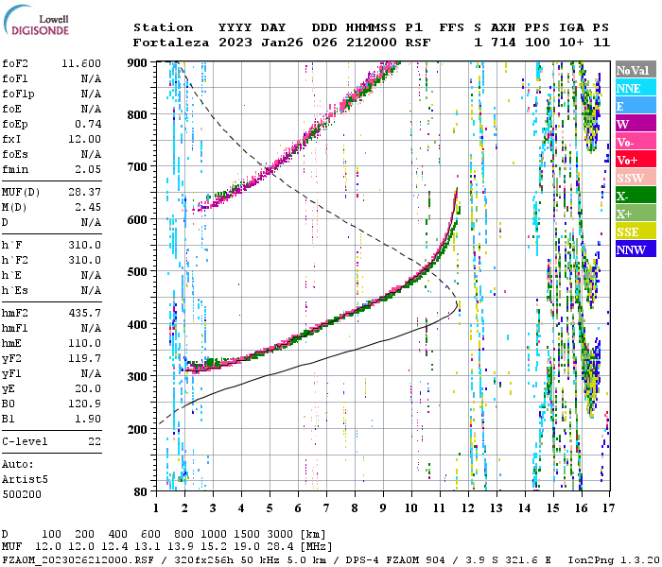Screen dimensions: 662x567
Task: Click the station name Fortaleza
Action: 171,43
